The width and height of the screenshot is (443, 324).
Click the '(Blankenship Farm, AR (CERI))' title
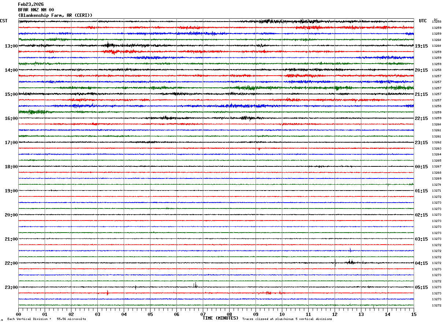(x=55, y=15)
